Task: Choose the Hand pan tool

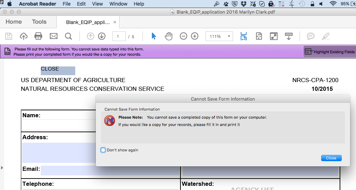Action: [169, 36]
